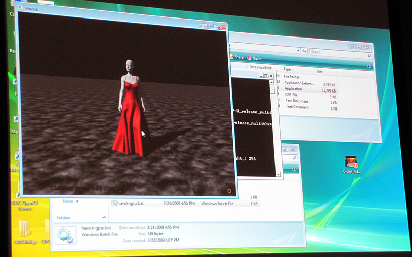Image resolution: width=412 pixels, height=257 pixels.
Task: Click the Date created 3/23/2009 6:07 PM value
Action: click(x=163, y=240)
